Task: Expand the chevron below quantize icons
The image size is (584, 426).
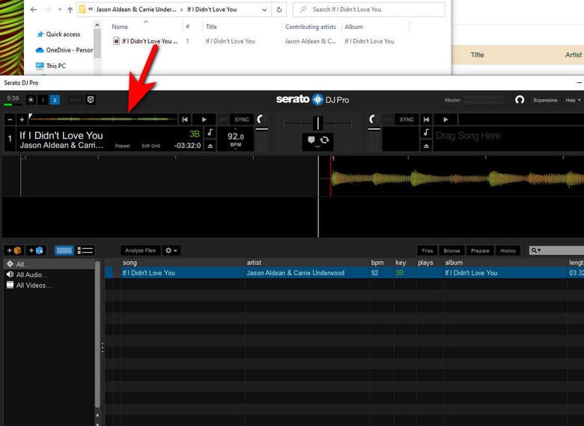Action: coord(317,147)
